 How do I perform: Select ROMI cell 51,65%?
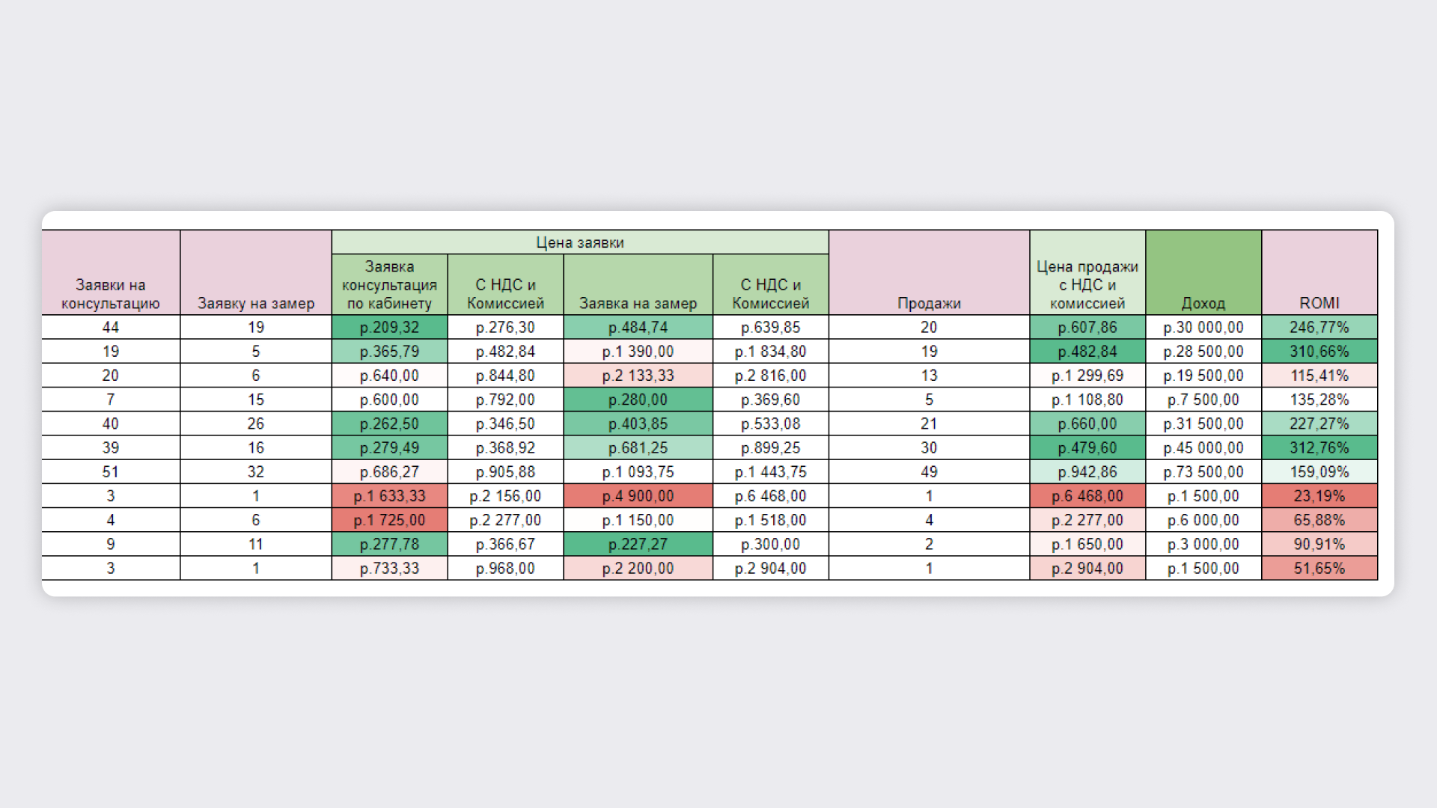(1319, 568)
